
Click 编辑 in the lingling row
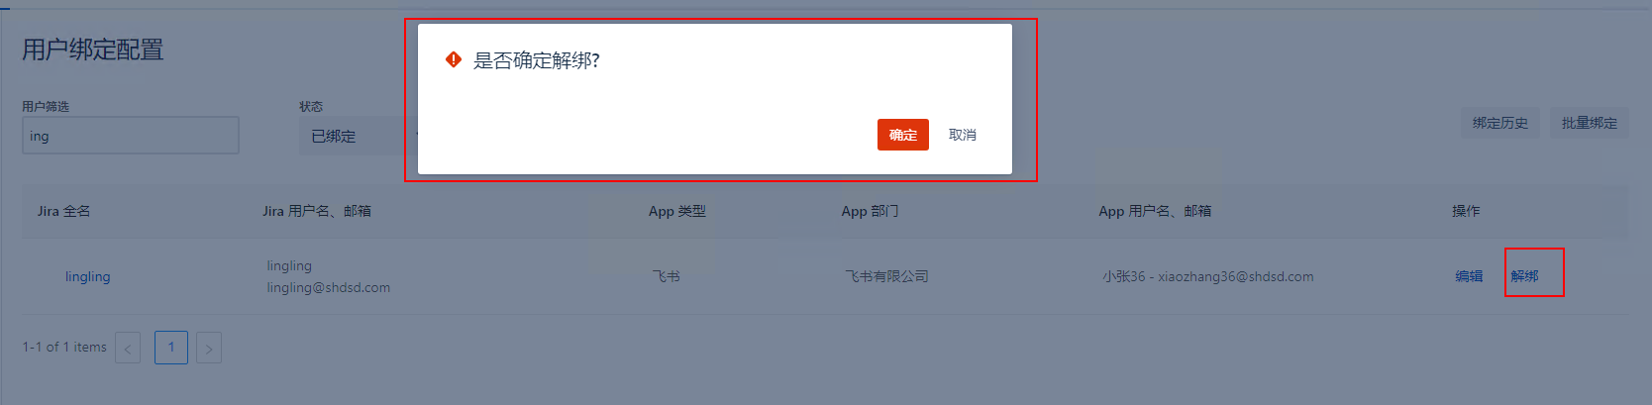[1469, 276]
